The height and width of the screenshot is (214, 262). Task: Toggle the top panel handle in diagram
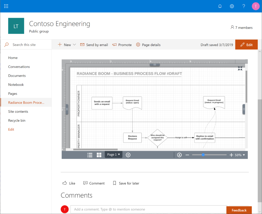coord(155,65)
